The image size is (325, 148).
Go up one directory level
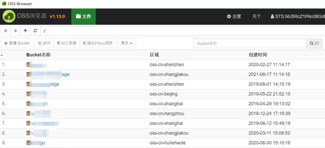25,31
